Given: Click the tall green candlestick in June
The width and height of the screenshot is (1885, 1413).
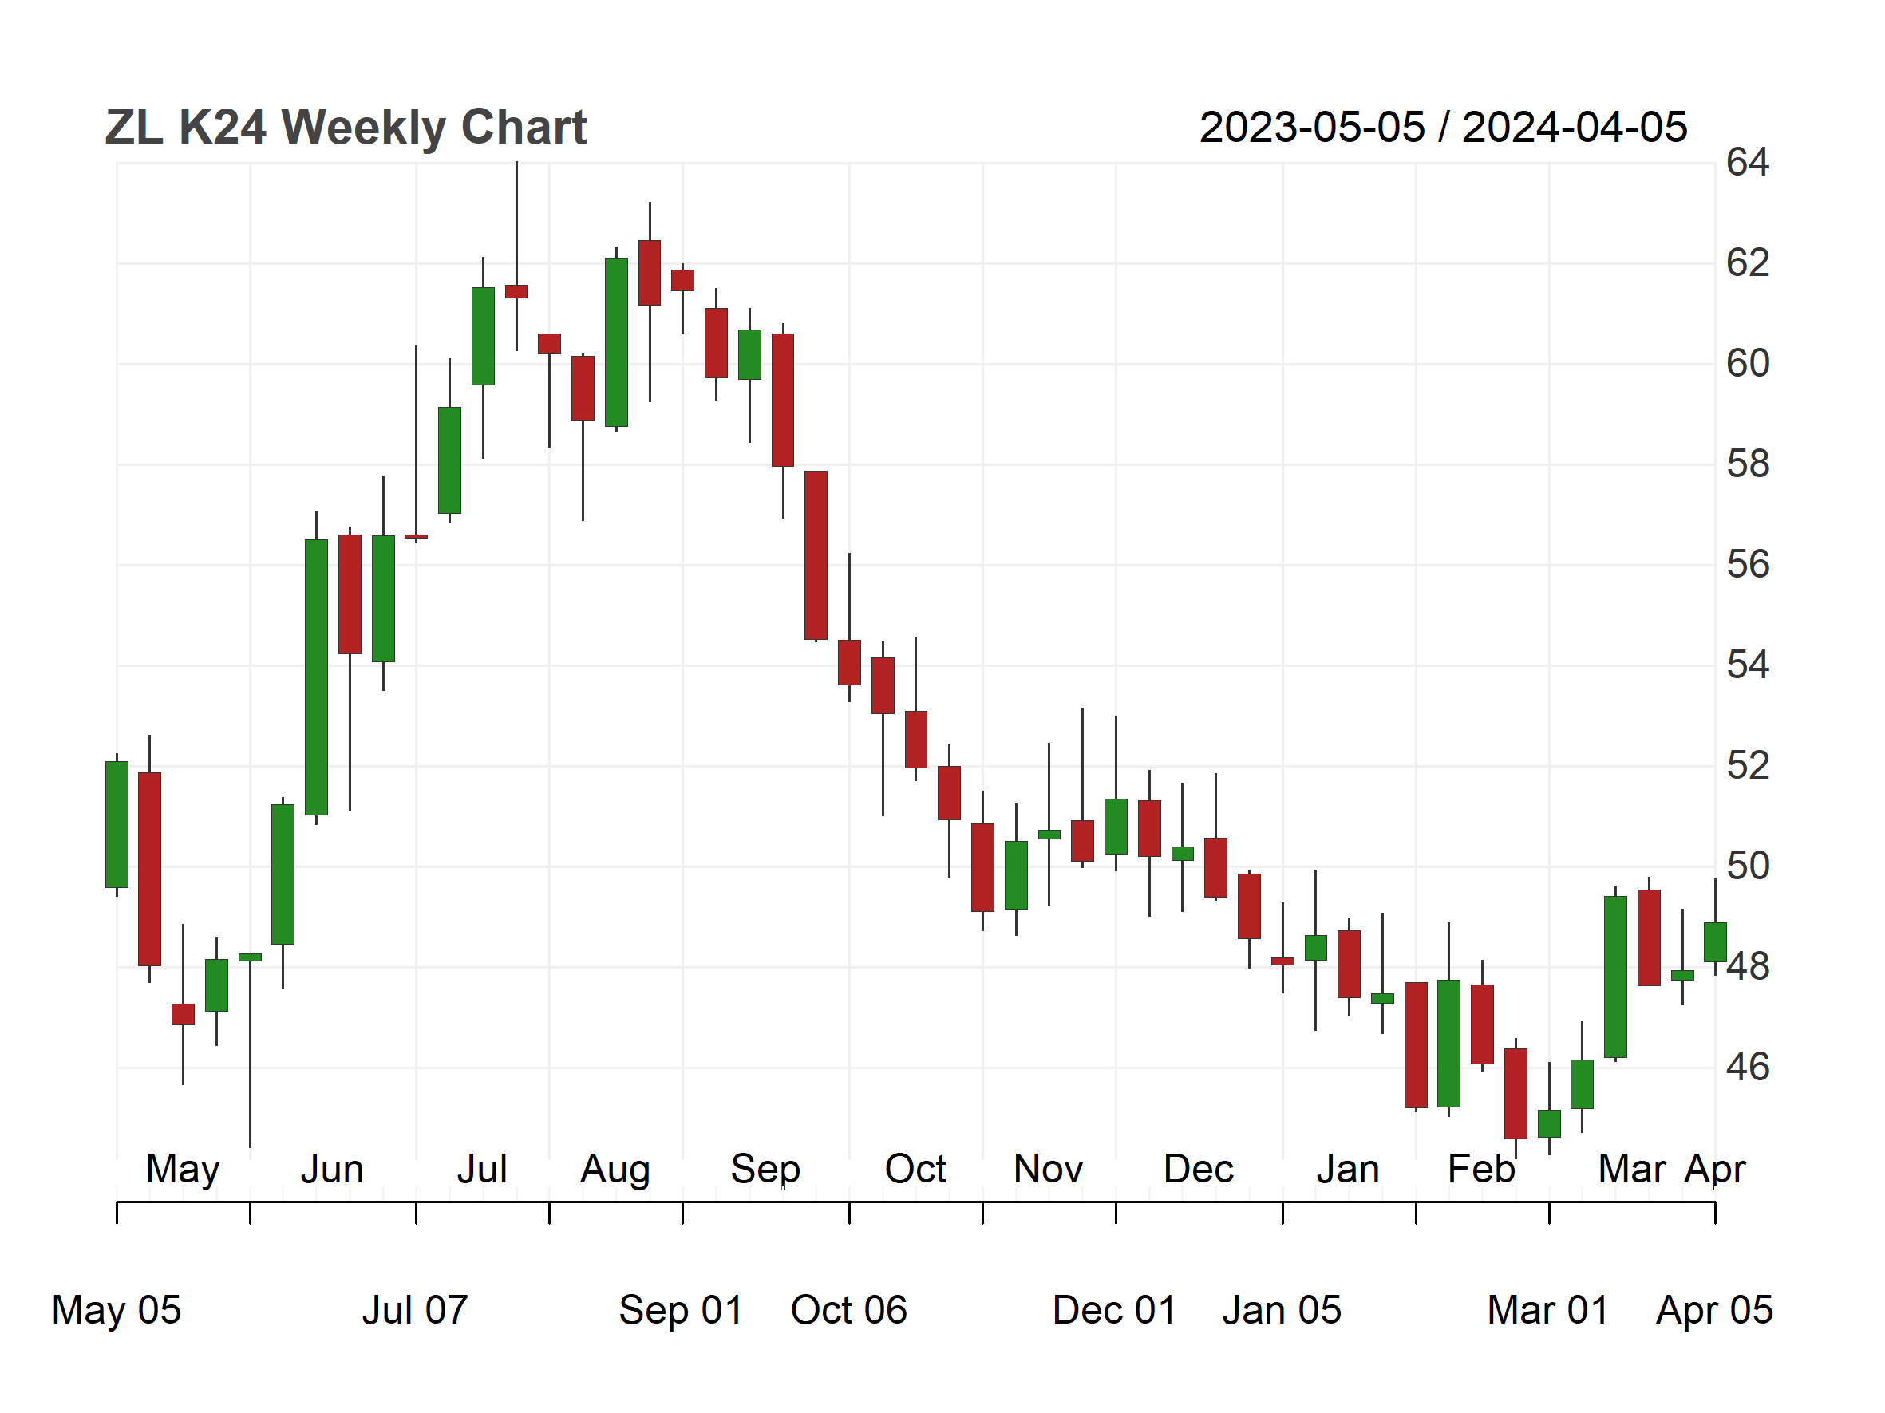Looking at the screenshot, I should point(316,677).
